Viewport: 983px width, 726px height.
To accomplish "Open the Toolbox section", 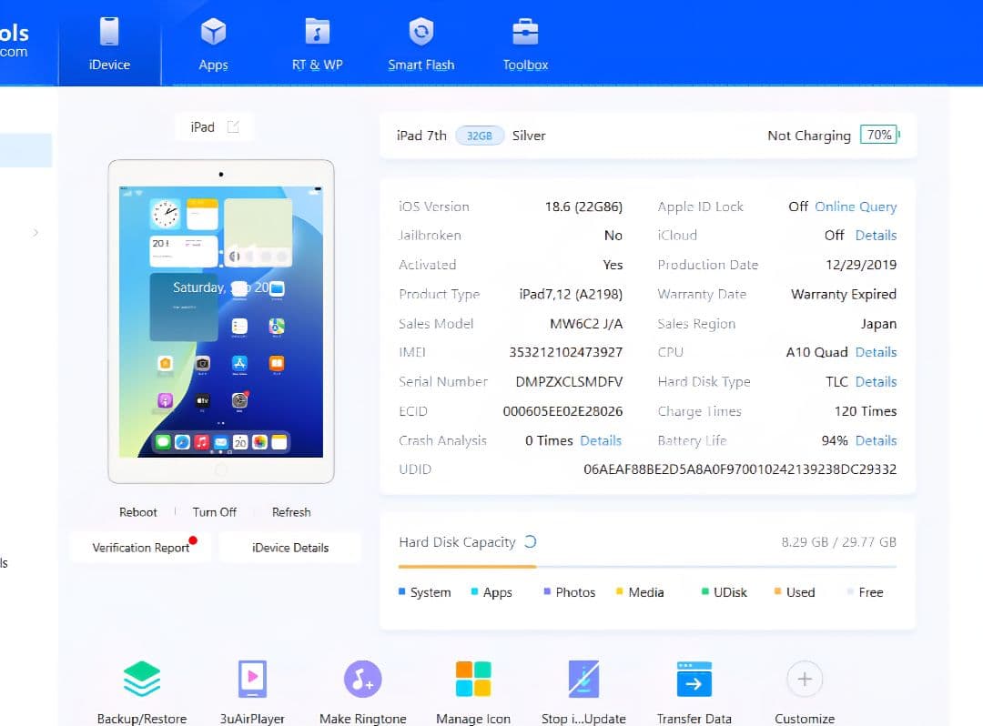I will click(x=524, y=41).
